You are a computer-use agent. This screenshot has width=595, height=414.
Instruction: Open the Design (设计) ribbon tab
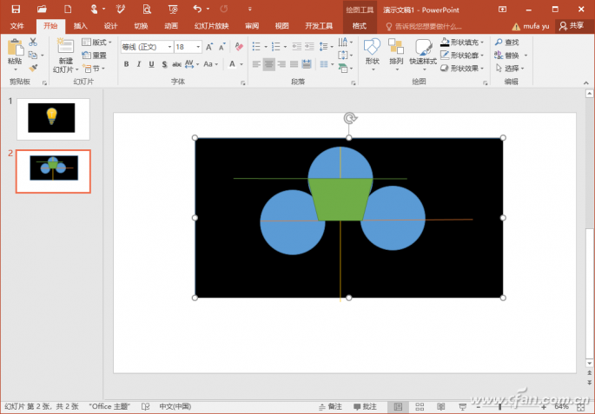[110, 26]
